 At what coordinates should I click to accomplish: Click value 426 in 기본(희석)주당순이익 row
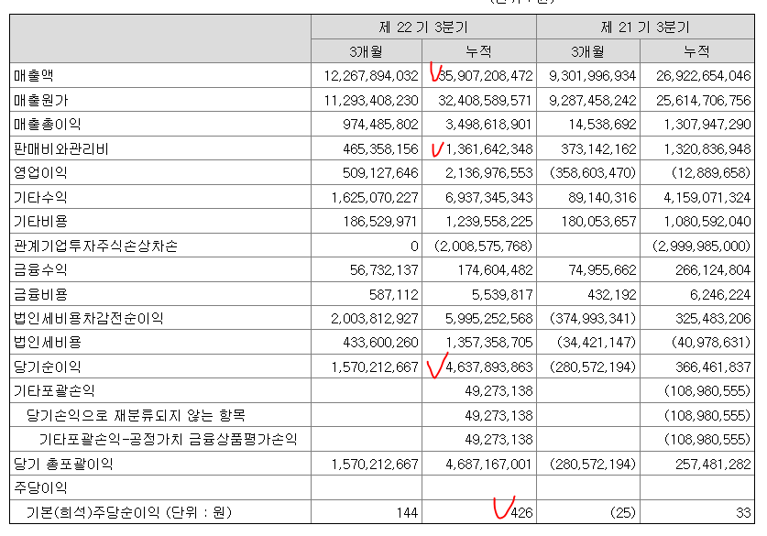tap(521, 512)
